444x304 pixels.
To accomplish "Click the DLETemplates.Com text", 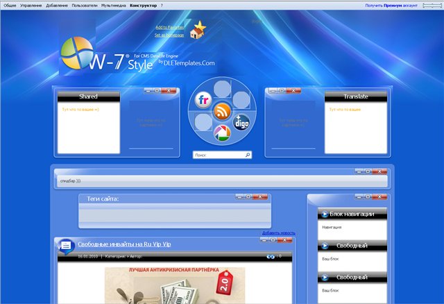I will [x=189, y=63].
